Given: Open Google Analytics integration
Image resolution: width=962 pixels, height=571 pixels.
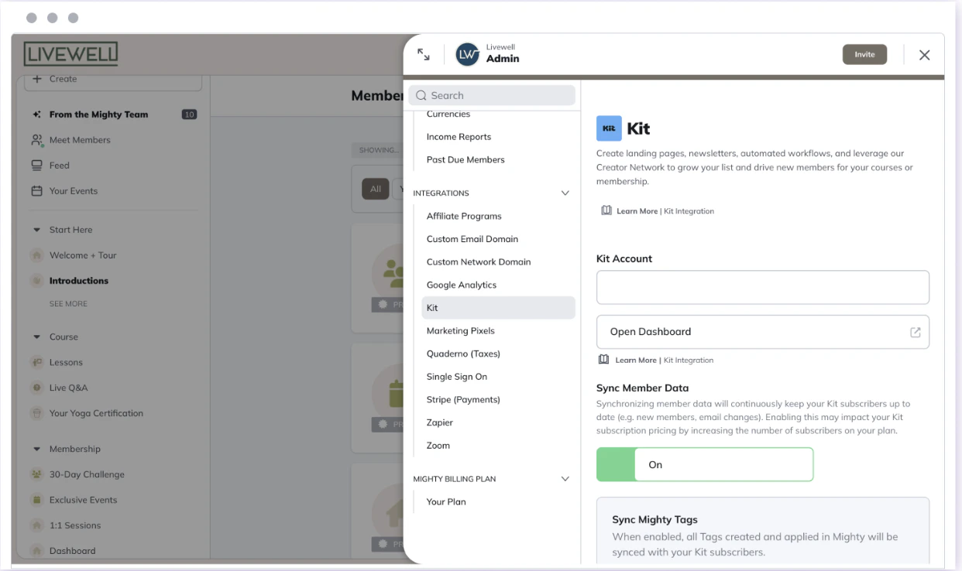Looking at the screenshot, I should coord(462,285).
